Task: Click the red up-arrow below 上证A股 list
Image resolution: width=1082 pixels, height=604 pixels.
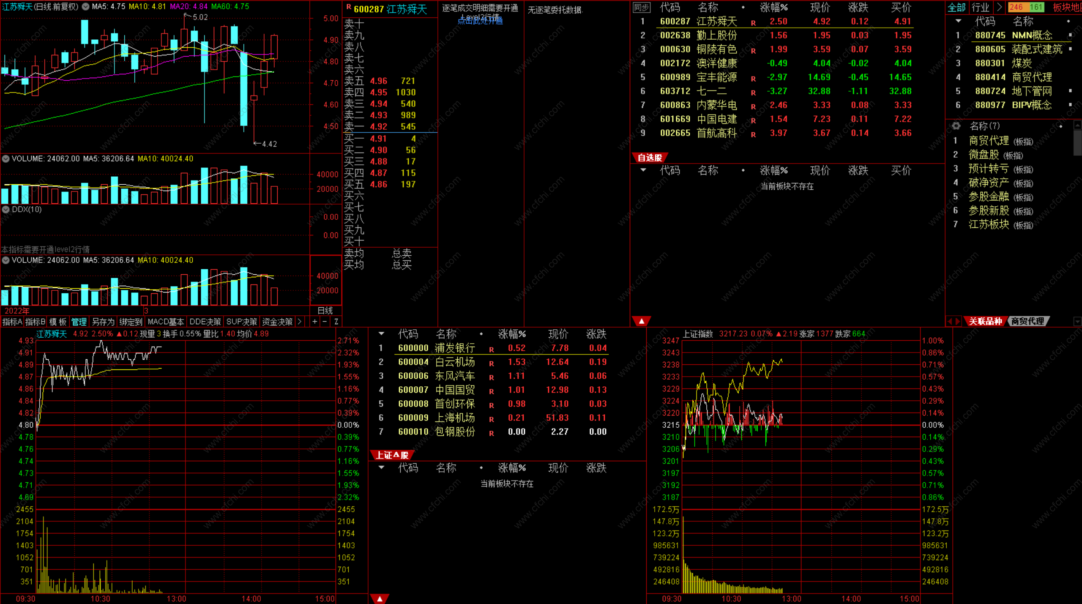Action: pos(380,599)
